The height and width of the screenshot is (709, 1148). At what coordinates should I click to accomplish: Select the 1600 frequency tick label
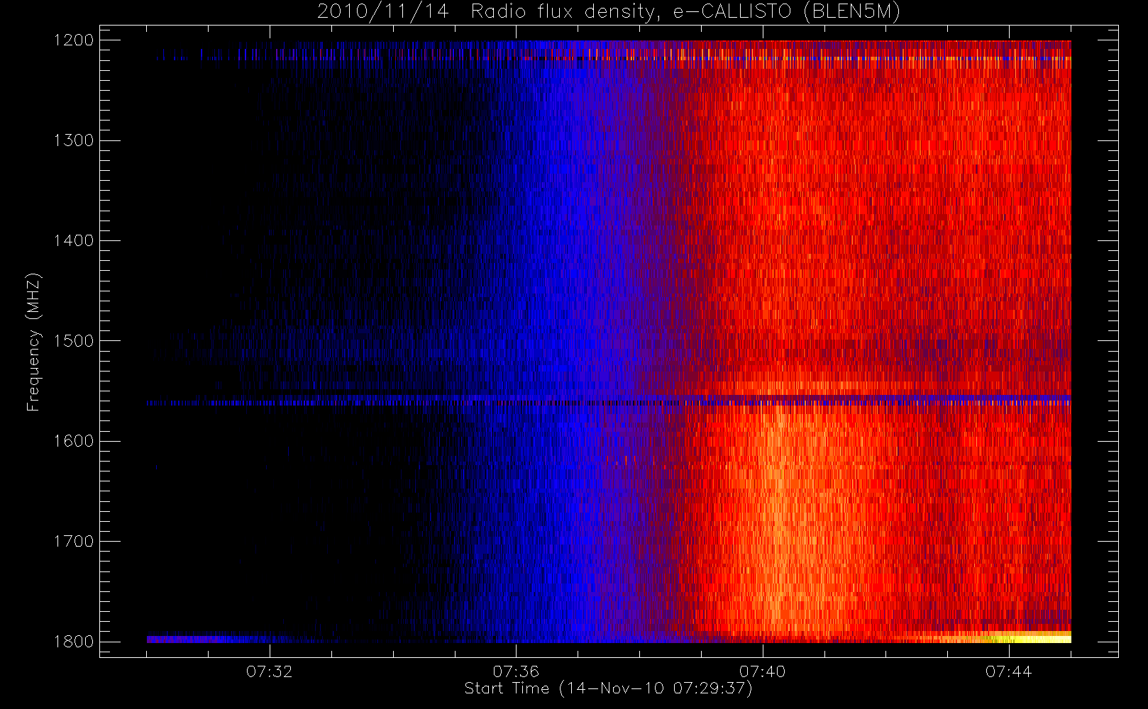click(74, 441)
